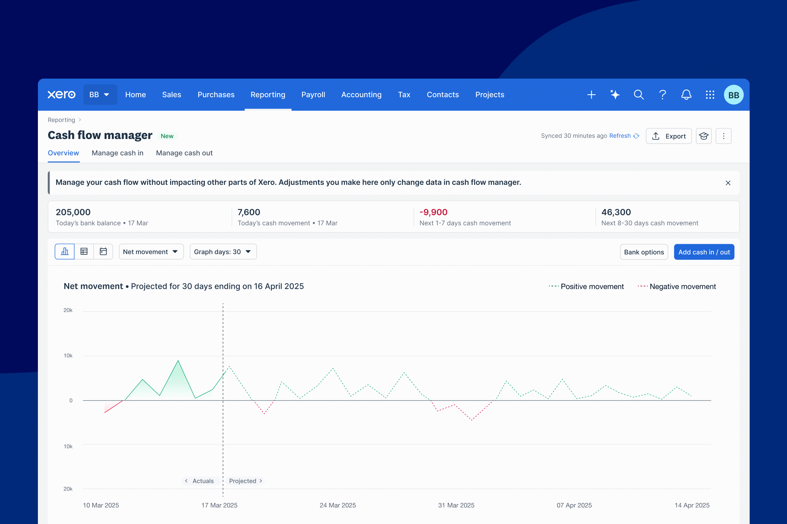Click the Reporting breadcrumb link
This screenshot has height=524, width=787.
[61, 120]
